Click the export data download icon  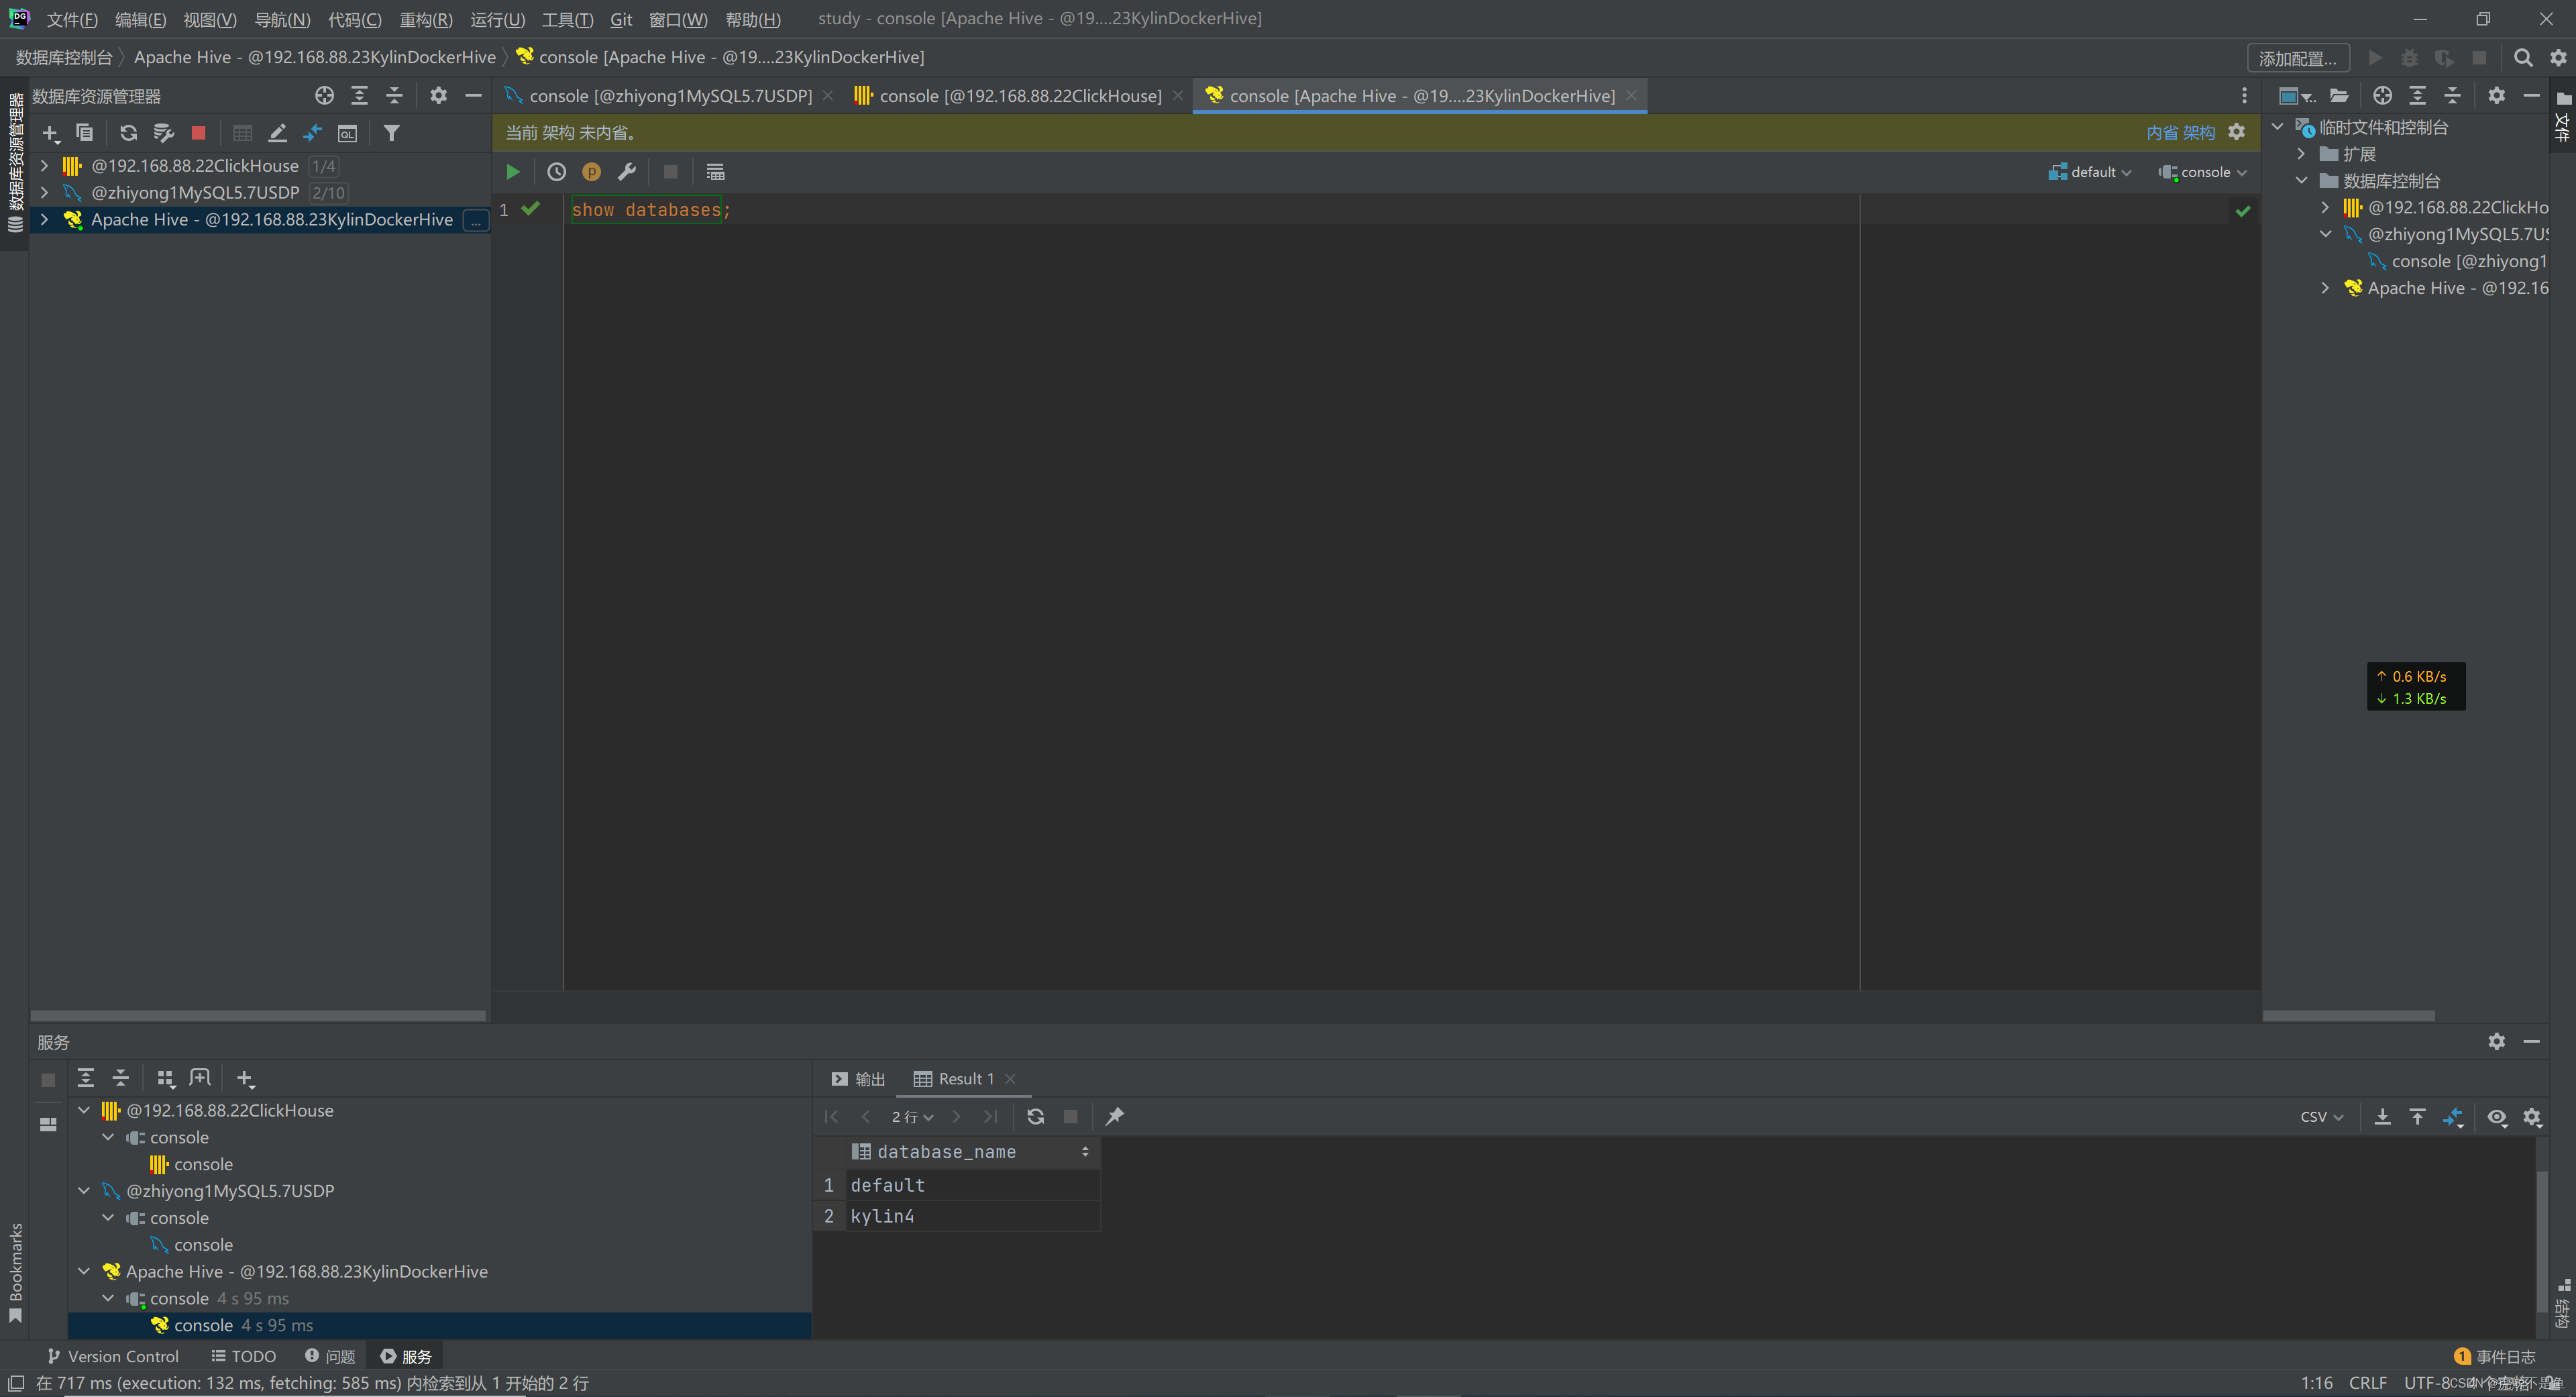coord(2382,1116)
